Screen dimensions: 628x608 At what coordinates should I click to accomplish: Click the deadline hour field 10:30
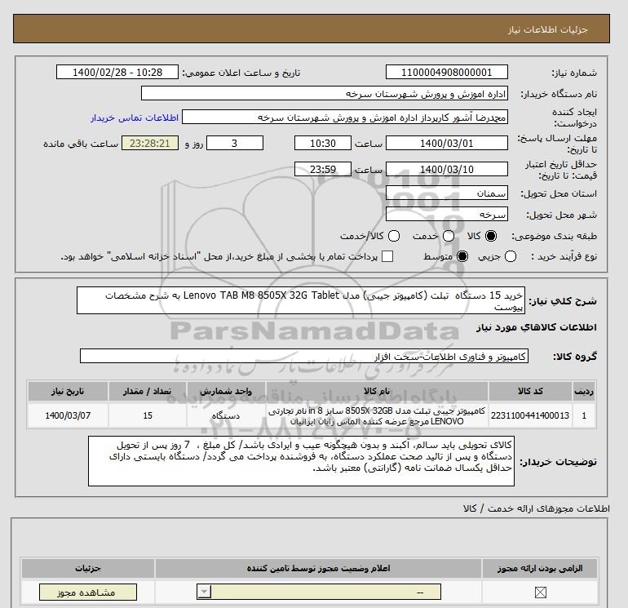[x=323, y=143]
